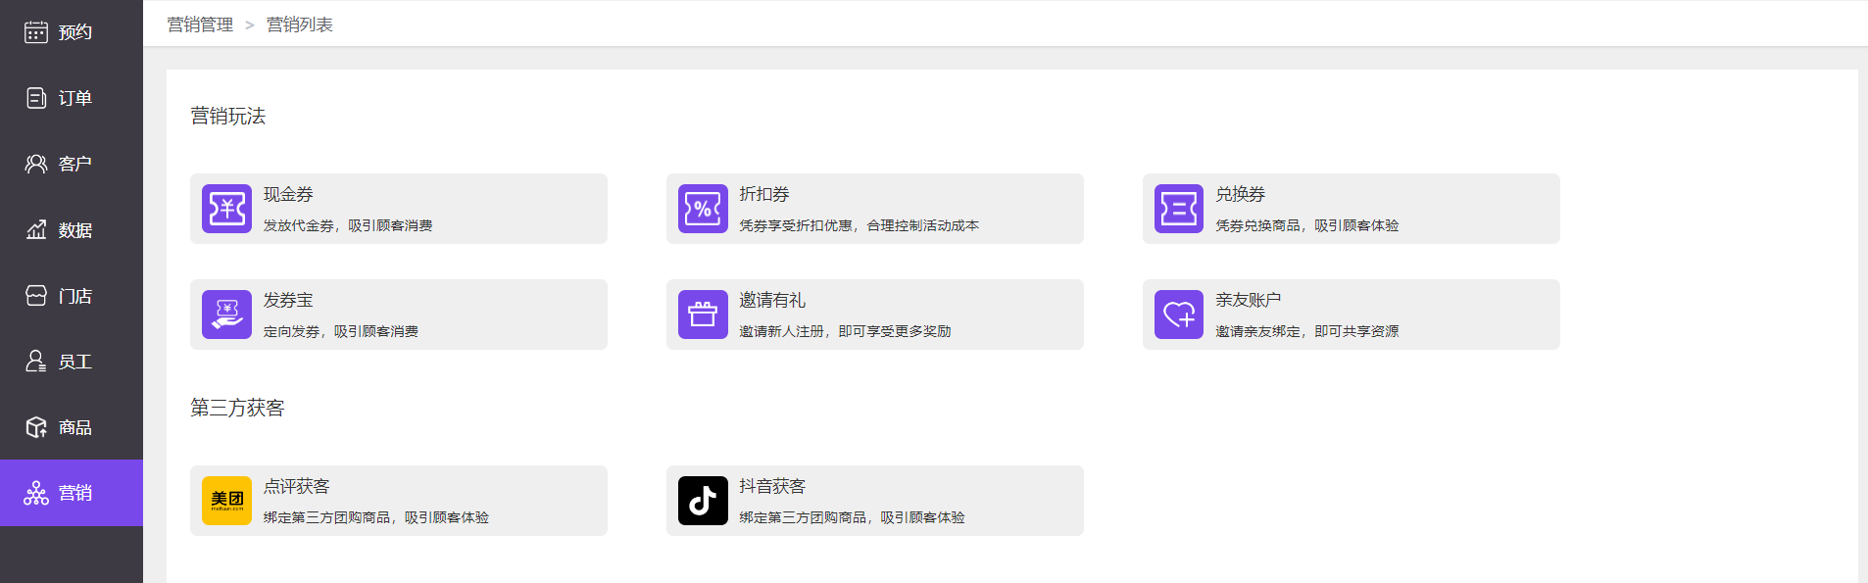
Task: Click the 发券宝 hand-with-coupon icon
Action: (226, 315)
